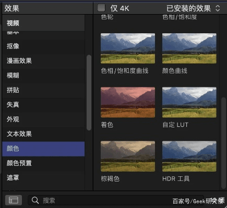Choose the 棕褐色 effect thumbnail
Image resolution: width=227 pixels, height=208 pixels.
[128, 156]
